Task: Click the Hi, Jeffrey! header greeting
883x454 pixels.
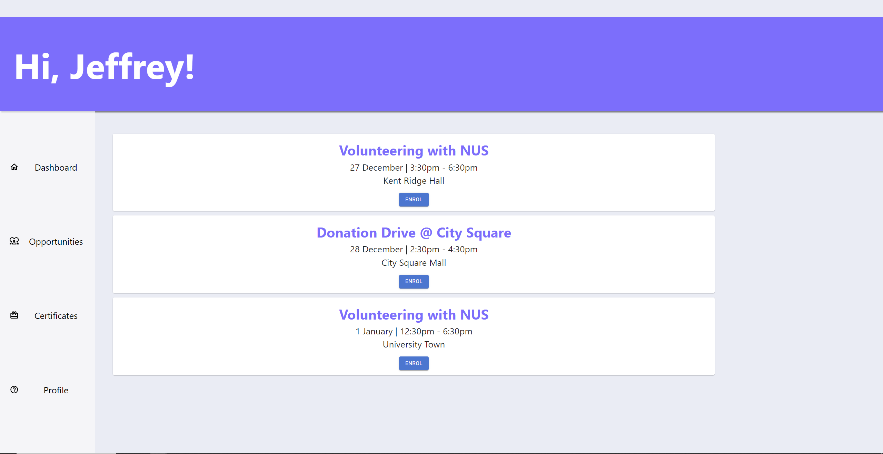Action: pos(105,67)
